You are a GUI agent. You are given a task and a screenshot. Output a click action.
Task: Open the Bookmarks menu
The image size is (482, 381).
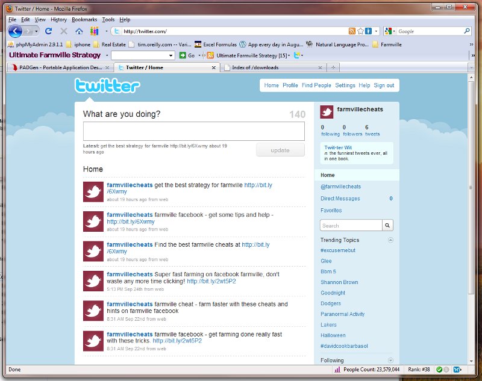(84, 20)
